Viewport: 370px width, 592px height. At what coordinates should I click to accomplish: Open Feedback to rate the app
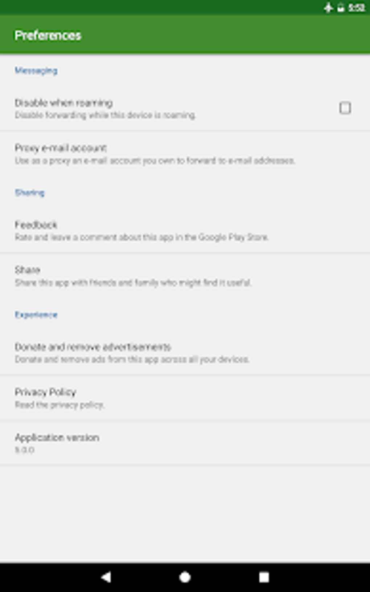185,230
